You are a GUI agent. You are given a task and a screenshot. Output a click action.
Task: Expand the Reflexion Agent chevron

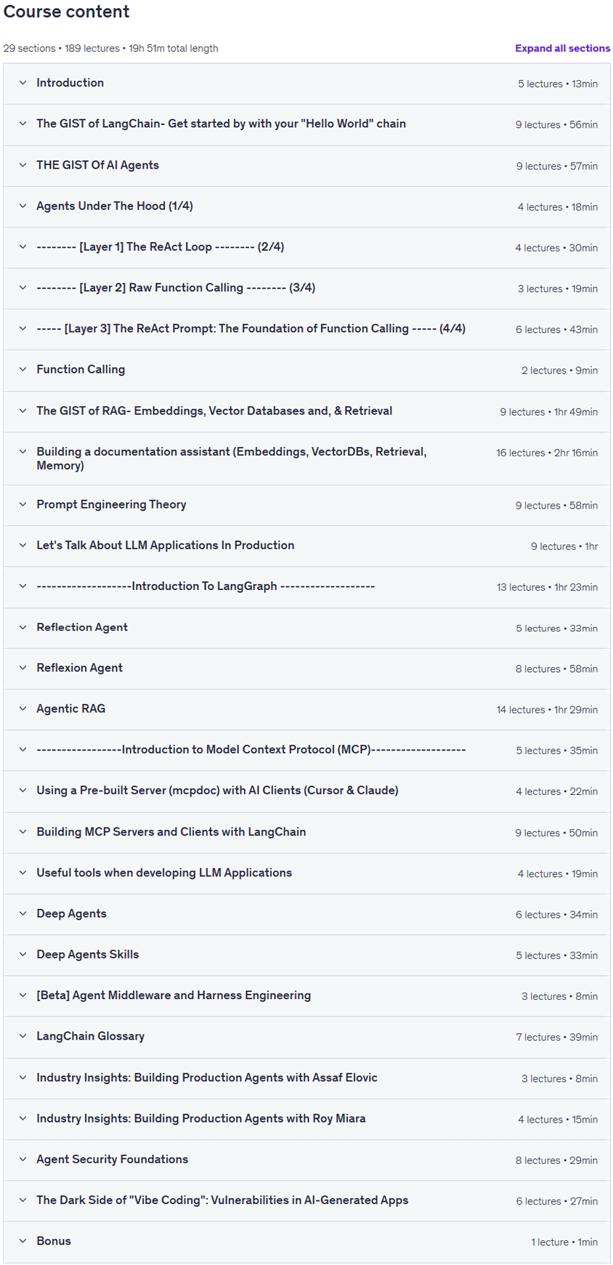pos(23,668)
